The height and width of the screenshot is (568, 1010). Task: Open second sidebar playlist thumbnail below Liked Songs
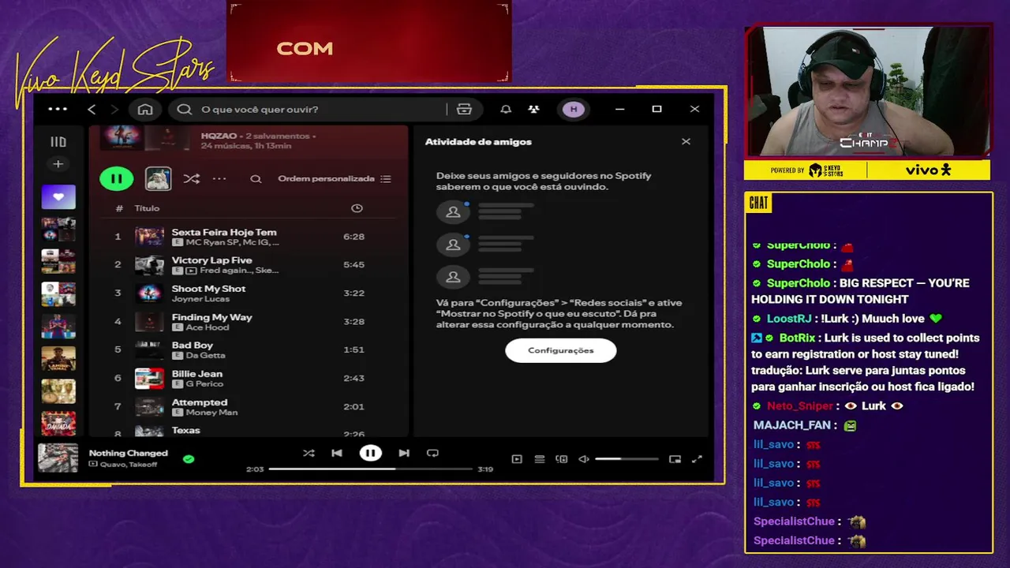[x=58, y=261]
